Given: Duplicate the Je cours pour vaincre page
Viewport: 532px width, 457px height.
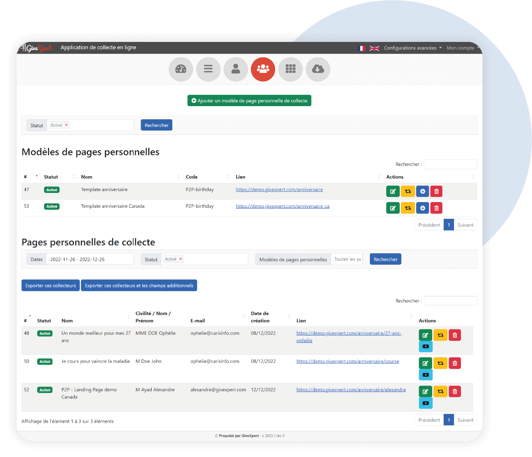Looking at the screenshot, I should click(x=440, y=363).
